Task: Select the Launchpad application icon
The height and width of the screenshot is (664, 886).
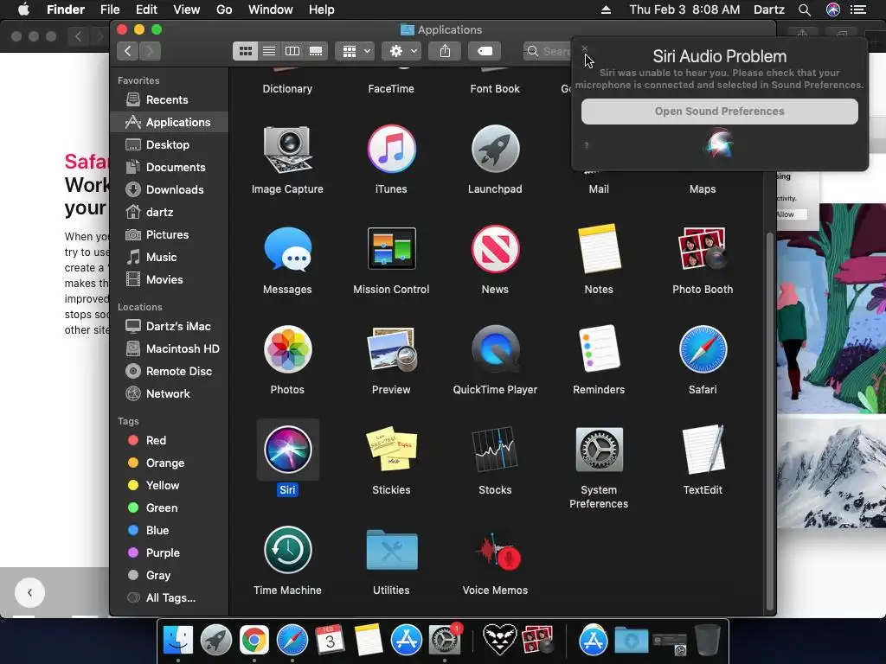Action: (495, 149)
